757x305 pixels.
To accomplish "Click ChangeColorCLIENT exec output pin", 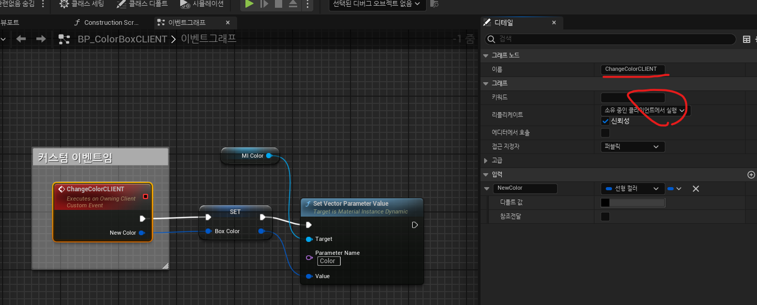I will point(143,219).
